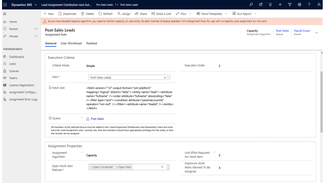Image resolution: width=325 pixels, height=183 pixels.
Task: Switch to the User Workload tab
Action: [x=71, y=43]
